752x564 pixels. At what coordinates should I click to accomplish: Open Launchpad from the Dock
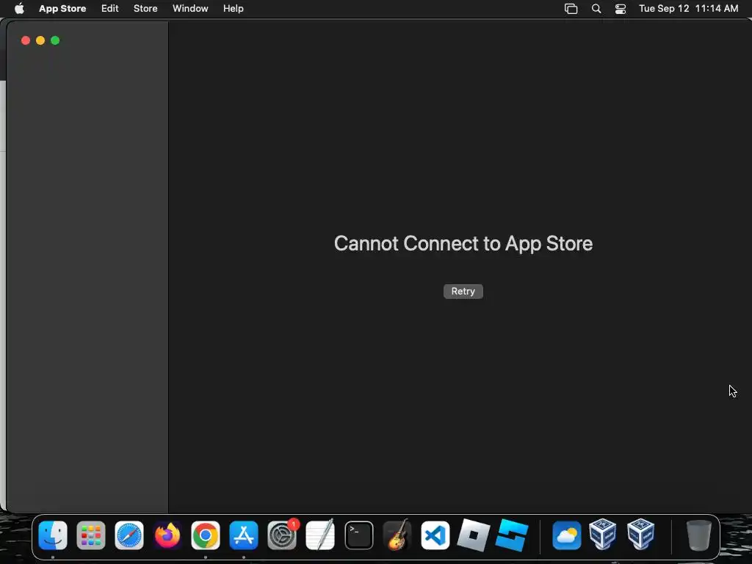coord(90,535)
